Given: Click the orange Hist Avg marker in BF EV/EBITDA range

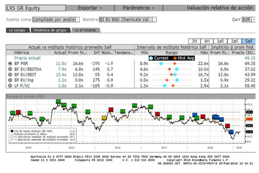Looking at the screenshot, I should (169, 69).
